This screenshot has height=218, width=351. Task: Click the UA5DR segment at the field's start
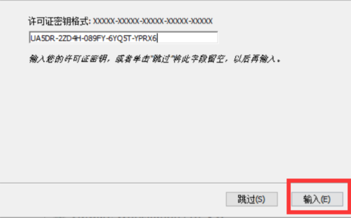coord(43,38)
